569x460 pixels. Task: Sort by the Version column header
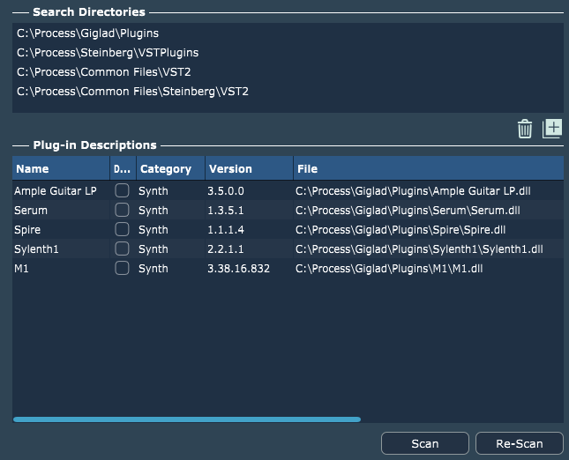[x=249, y=168]
